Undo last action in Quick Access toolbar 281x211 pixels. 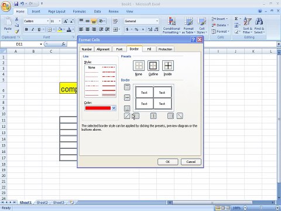pyautogui.click(x=22, y=4)
